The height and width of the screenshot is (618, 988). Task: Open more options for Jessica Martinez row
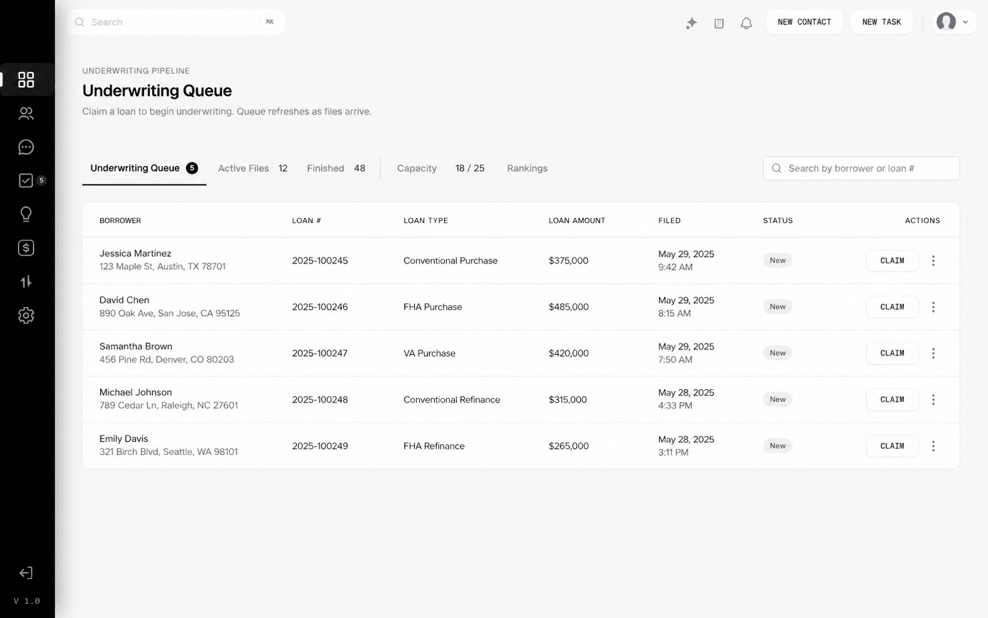[x=933, y=260]
